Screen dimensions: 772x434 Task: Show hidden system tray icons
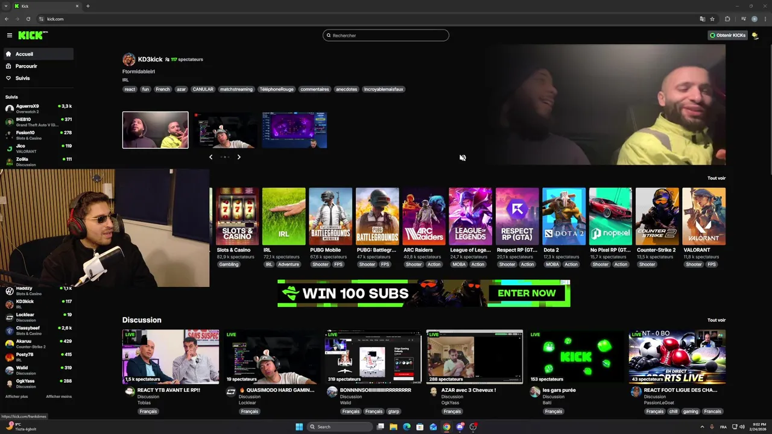tap(702, 427)
